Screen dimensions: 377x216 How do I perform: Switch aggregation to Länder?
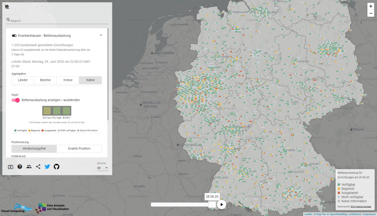[x=23, y=80]
